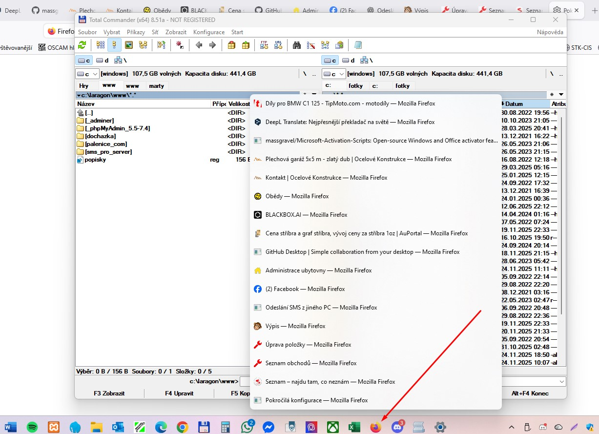Toggle thumbnail view in toolbar
The width and height of the screenshot is (599, 434).
coord(129,45)
